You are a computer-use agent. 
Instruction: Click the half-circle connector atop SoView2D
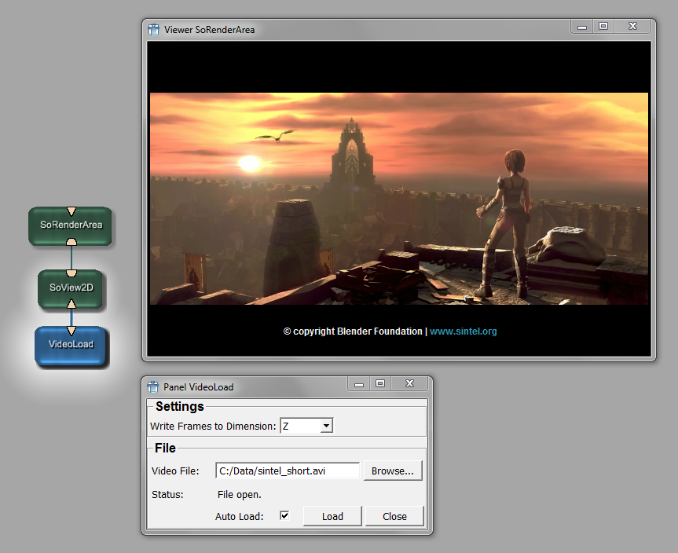pos(71,273)
